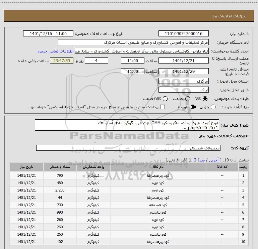
Task: Click the delivery city field اراک
Action: [x=184, y=90]
